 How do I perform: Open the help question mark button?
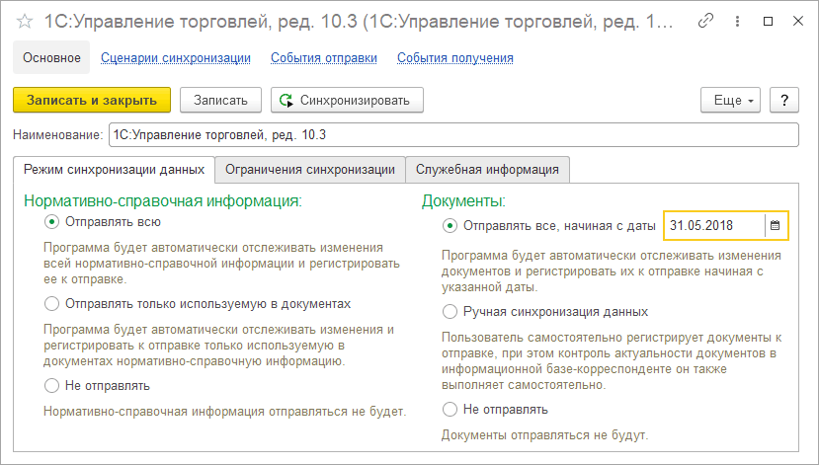click(784, 100)
